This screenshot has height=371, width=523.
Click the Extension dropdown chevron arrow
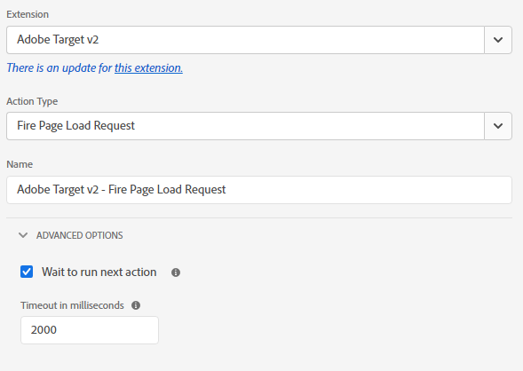498,40
